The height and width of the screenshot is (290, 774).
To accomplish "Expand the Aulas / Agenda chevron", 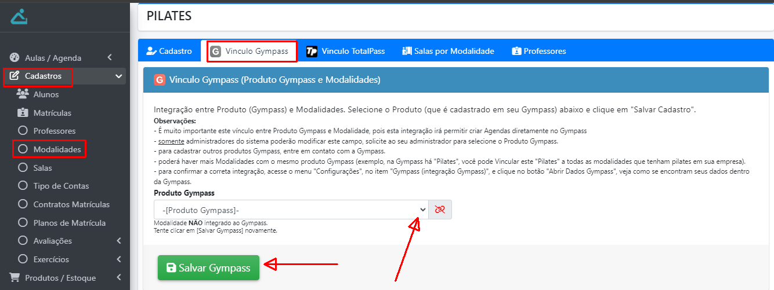I will (110, 57).
